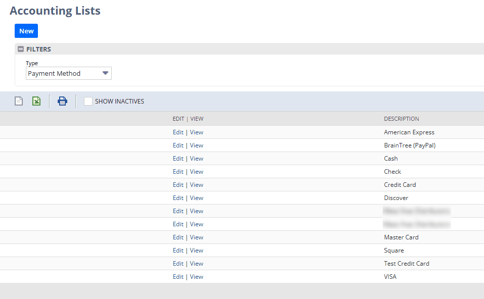Image resolution: width=484 pixels, height=299 pixels.
Task: View the Cash payment method
Action: tap(196, 159)
